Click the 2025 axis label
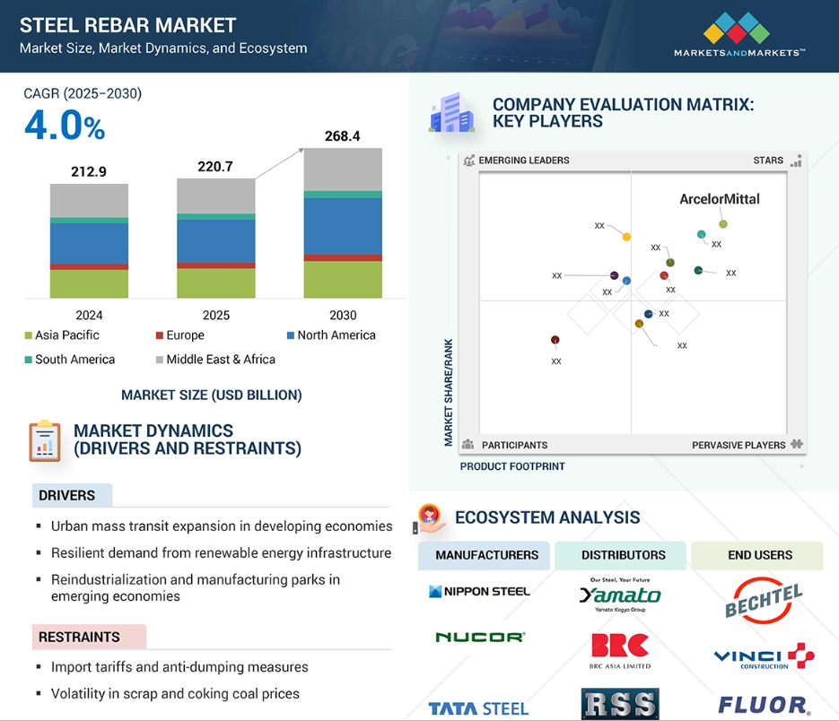The height and width of the screenshot is (721, 839). pos(216,316)
